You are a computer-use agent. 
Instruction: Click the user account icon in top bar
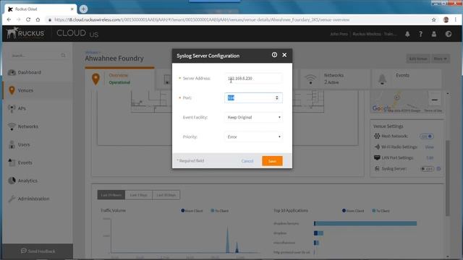point(434,34)
